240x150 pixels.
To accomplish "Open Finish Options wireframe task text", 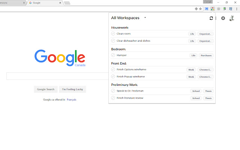I will [132, 69].
